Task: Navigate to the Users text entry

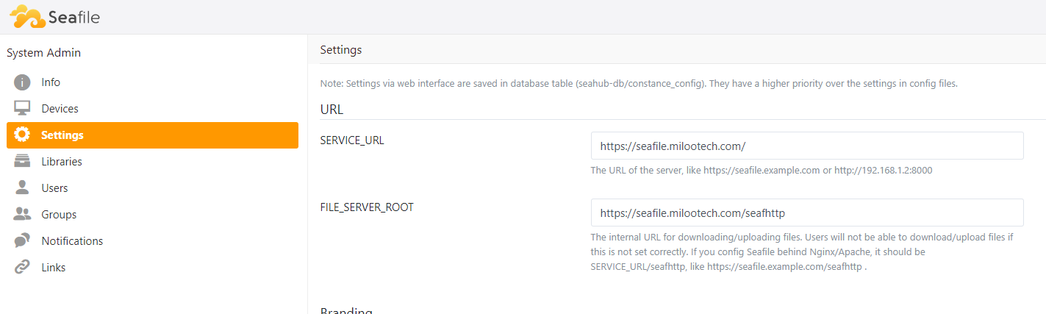Action: [x=54, y=188]
